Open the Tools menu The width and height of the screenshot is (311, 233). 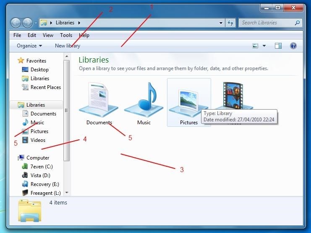[66, 35]
